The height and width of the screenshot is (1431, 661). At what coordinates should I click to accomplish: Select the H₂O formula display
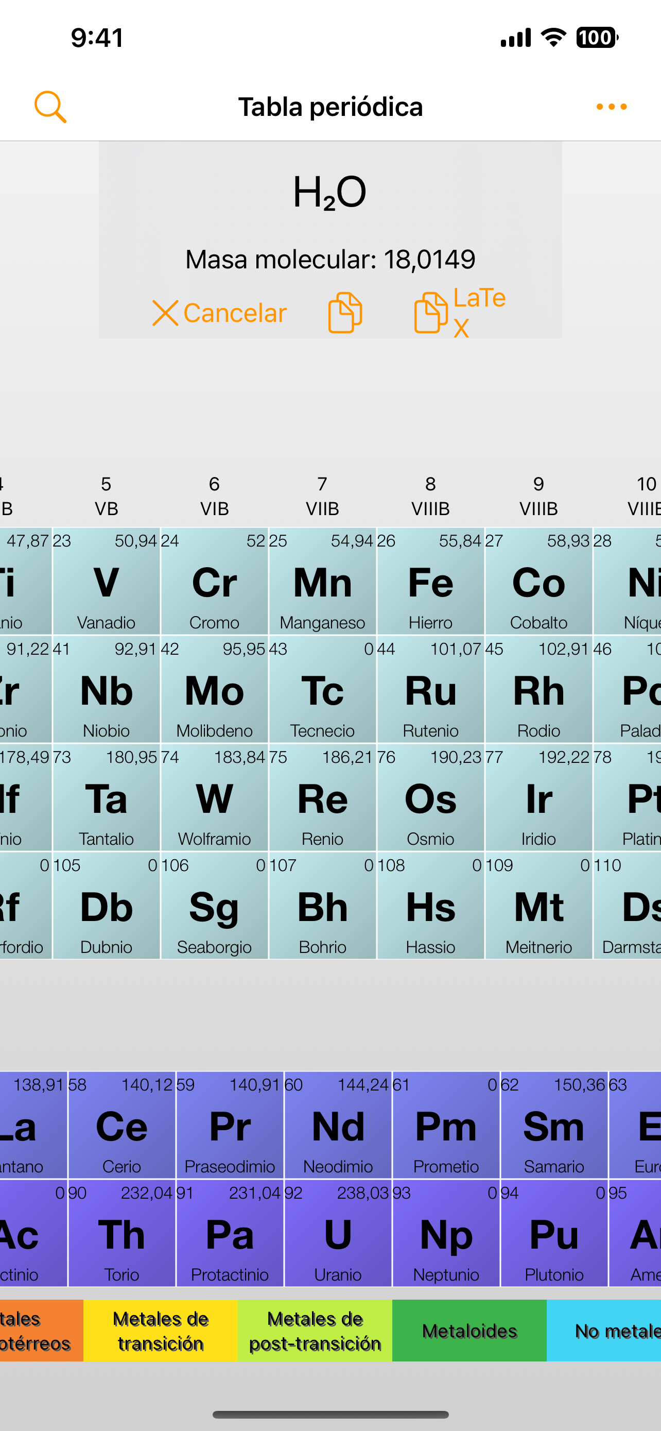[x=329, y=192]
